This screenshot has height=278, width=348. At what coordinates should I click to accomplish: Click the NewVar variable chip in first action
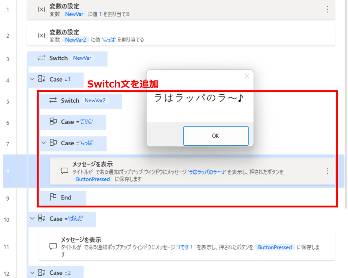pyautogui.click(x=74, y=14)
